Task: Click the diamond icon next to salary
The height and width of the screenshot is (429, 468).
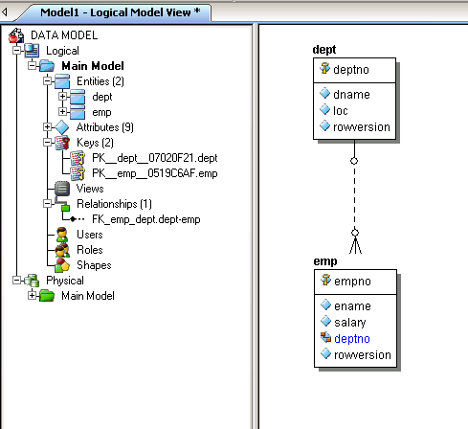Action: (x=325, y=321)
